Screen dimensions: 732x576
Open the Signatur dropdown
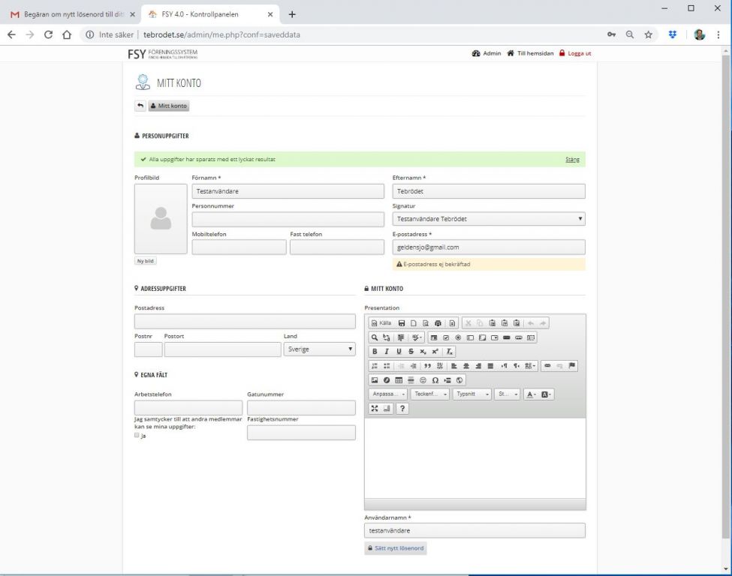click(488, 219)
